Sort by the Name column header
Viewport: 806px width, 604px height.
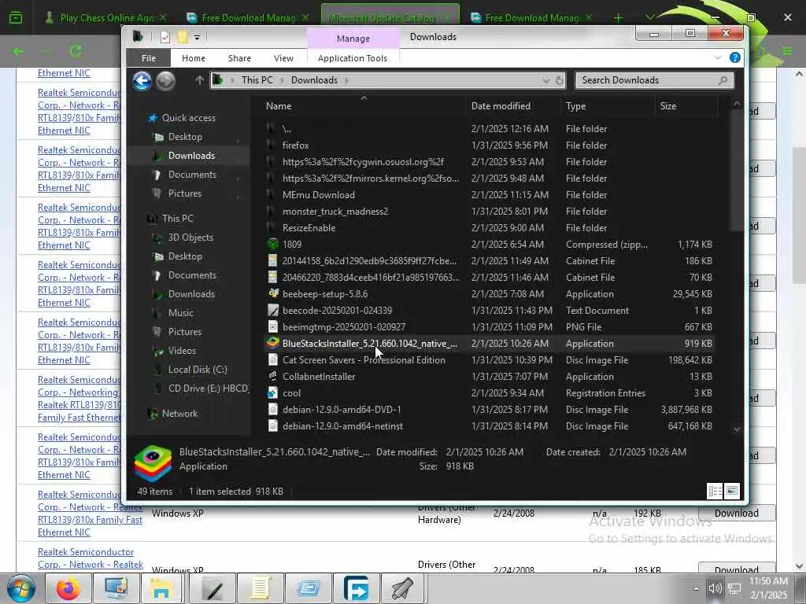pyautogui.click(x=279, y=106)
